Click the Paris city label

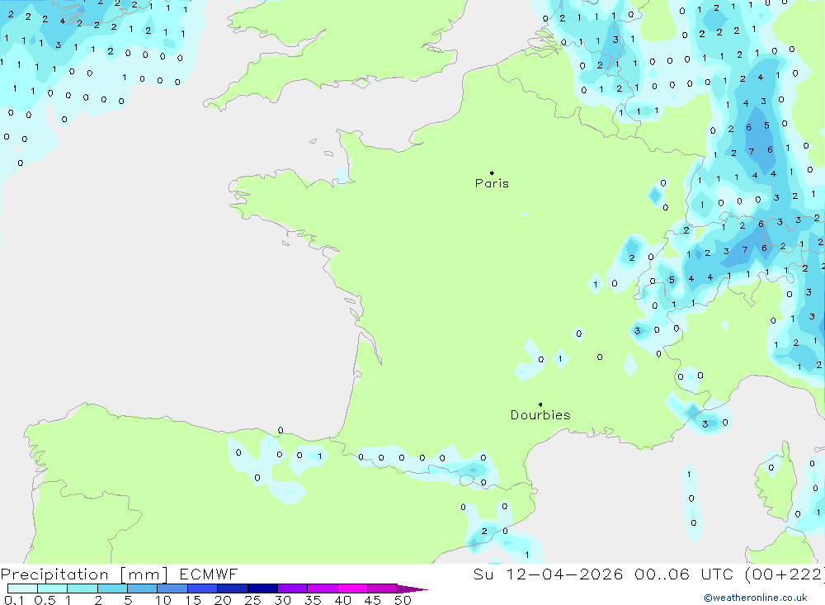tap(492, 183)
